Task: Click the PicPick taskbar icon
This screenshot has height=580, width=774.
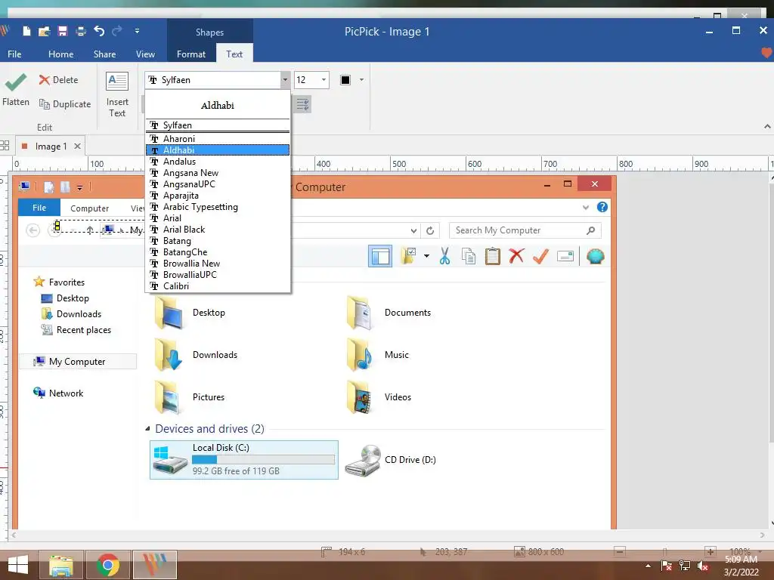Action: 155,565
